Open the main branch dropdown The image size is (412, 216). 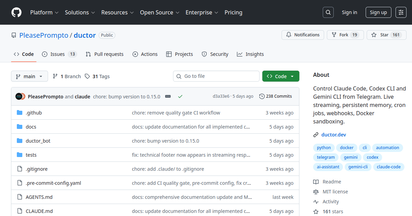(30, 76)
